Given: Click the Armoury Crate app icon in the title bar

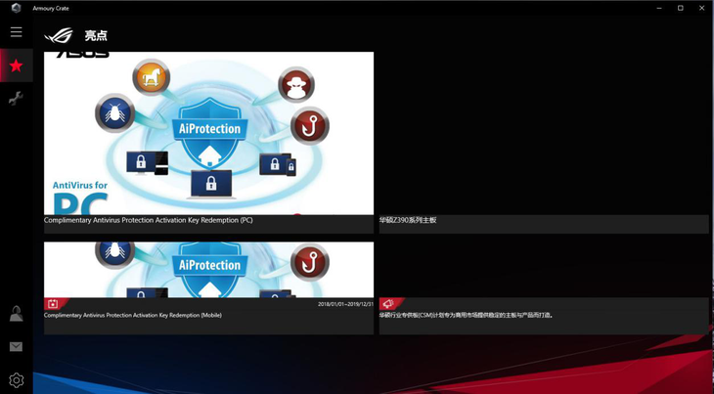Looking at the screenshot, I should 16,8.
